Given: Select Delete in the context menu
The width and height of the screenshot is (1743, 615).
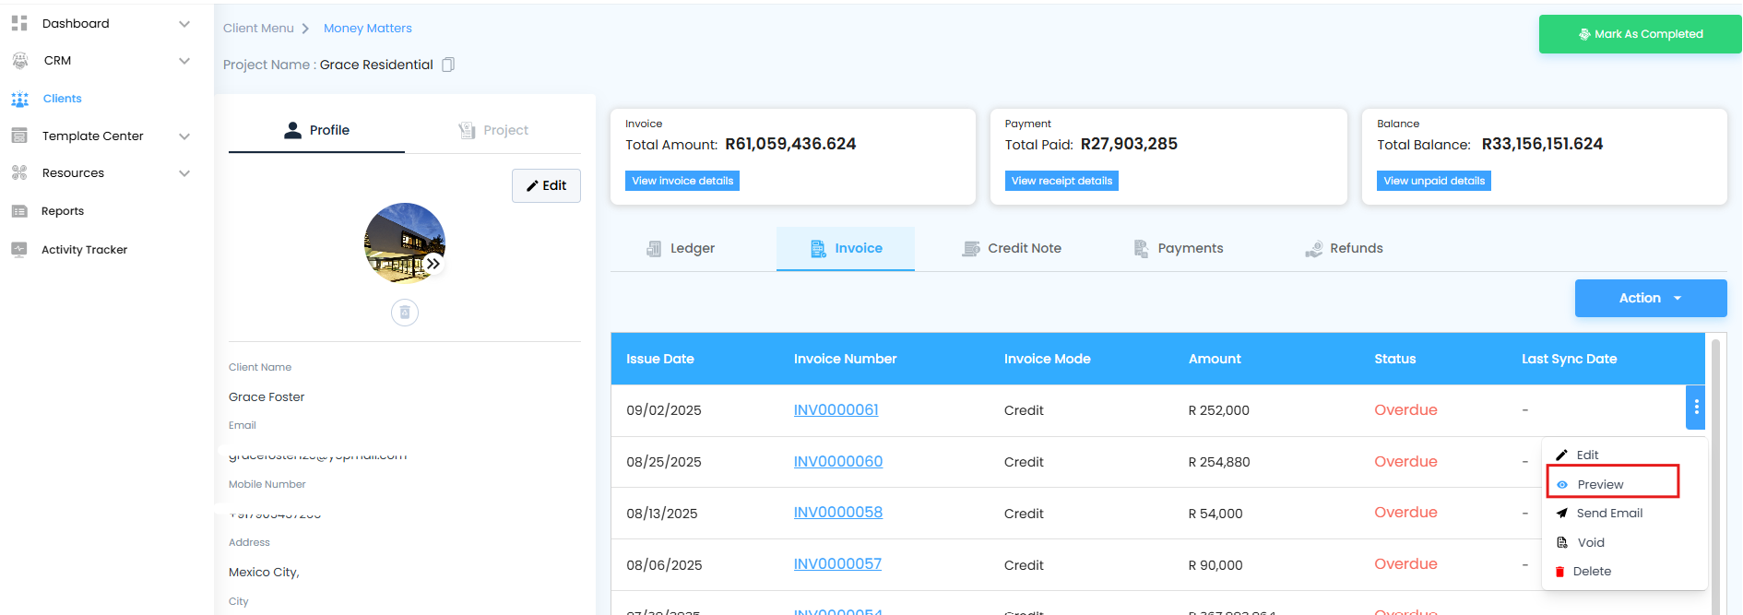Looking at the screenshot, I should 1591,572.
